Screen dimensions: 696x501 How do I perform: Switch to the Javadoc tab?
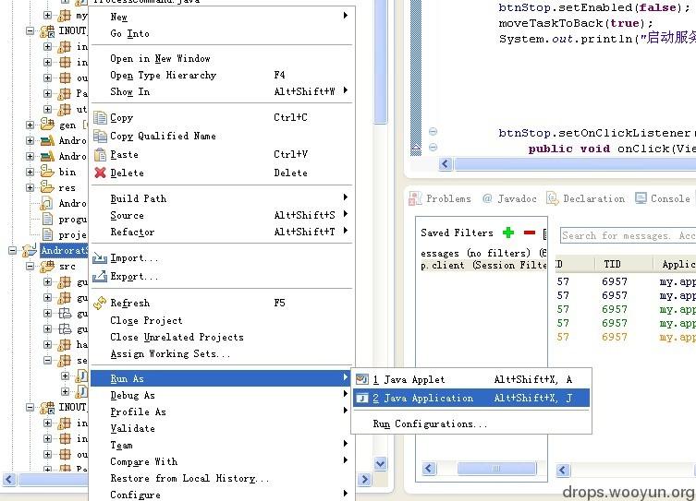[509, 198]
